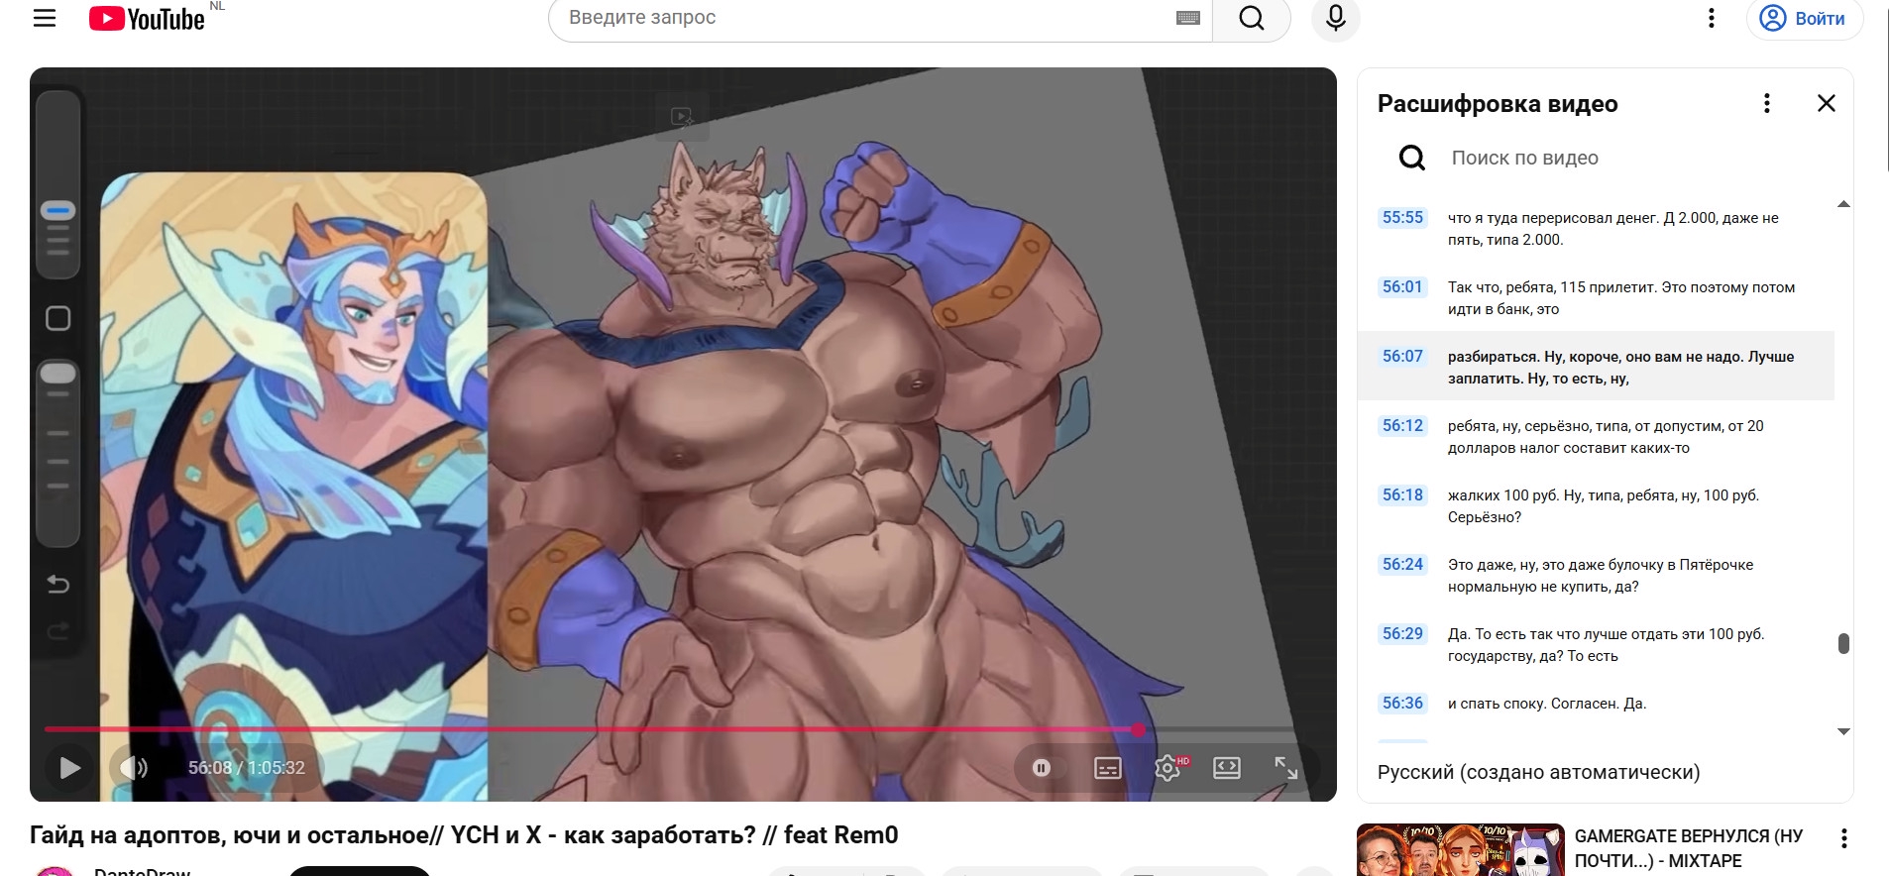Viewport: 1889px width, 876px height.
Task: Jump to transcript timestamp 56:01
Action: click(x=1402, y=287)
